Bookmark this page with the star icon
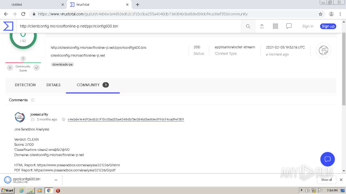 click(321, 14)
